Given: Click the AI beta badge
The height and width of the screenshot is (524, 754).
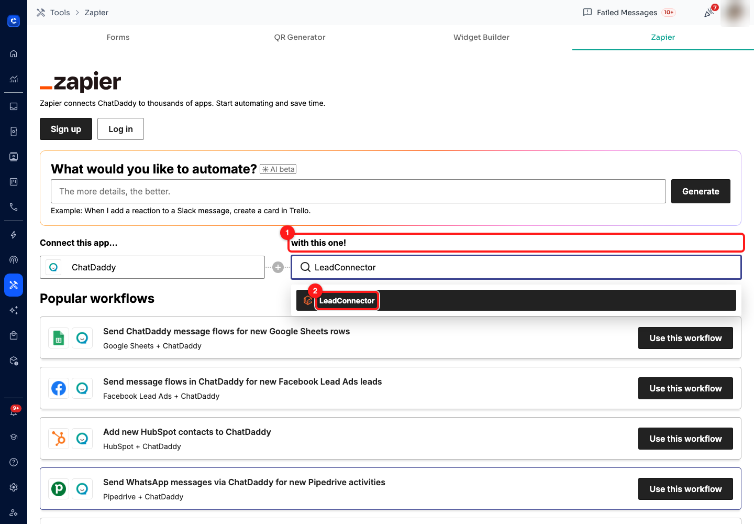Looking at the screenshot, I should (278, 169).
